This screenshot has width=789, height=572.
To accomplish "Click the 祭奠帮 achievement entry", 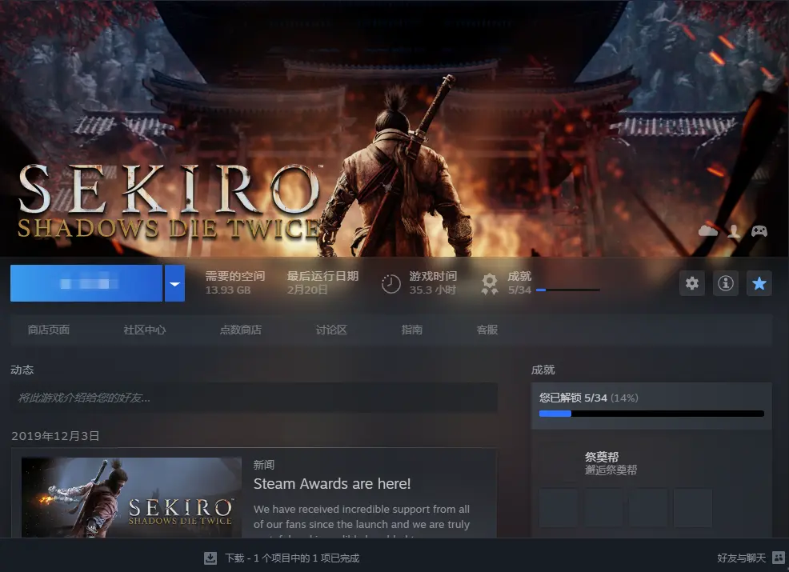I will 611,463.
